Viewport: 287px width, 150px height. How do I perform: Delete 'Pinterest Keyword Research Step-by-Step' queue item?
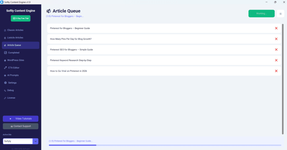coord(276,60)
